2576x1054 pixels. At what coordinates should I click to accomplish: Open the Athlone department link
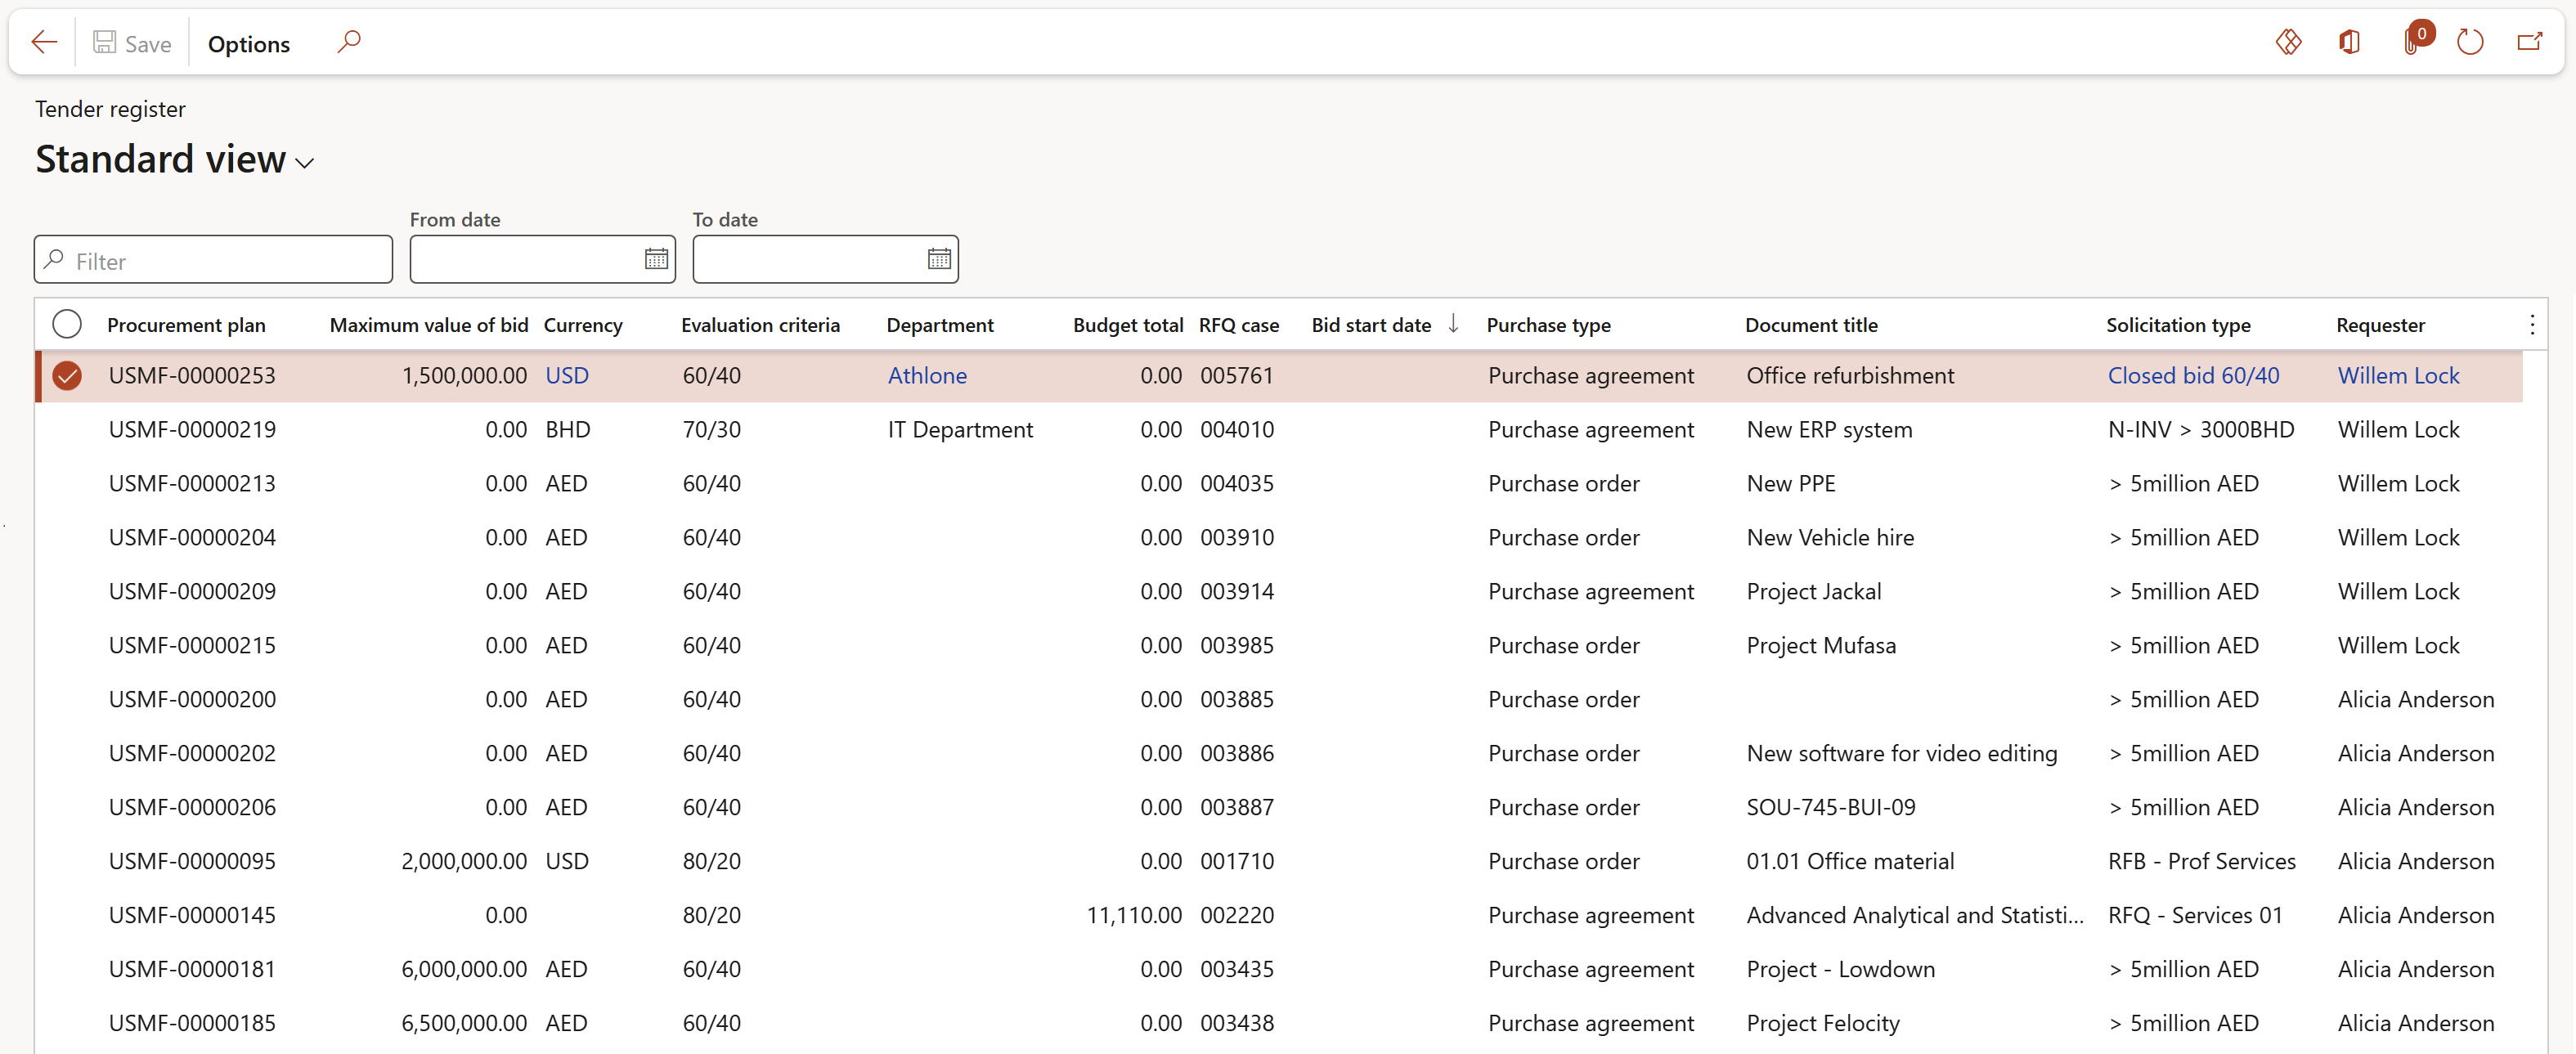pos(927,376)
